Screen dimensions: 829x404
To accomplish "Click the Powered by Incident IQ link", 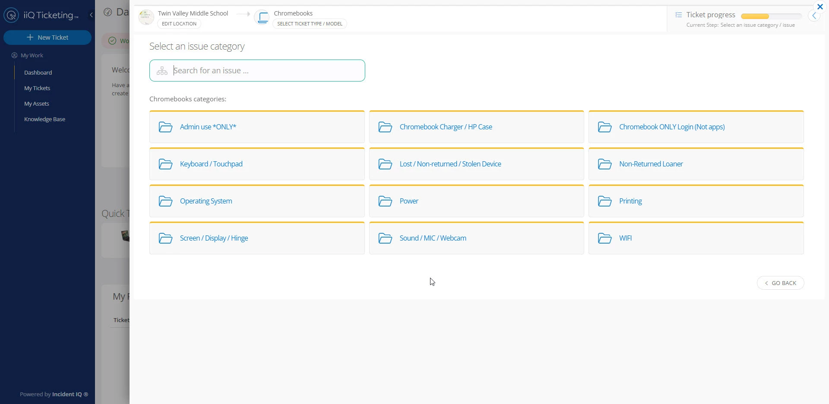I will pos(54,394).
